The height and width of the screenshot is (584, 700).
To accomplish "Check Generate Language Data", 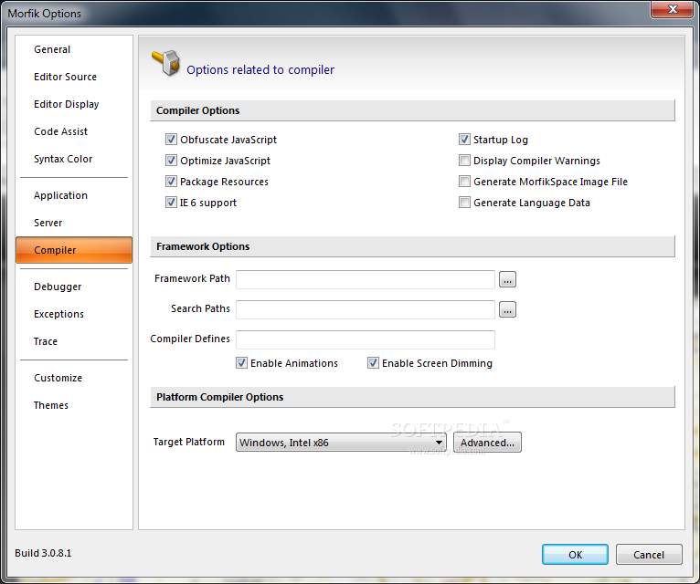I will [464, 202].
